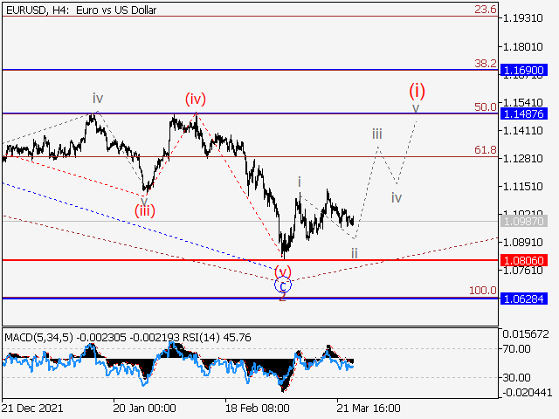Click the gray i wave label above 1.1151 peak
The width and height of the screenshot is (559, 419).
300,182
